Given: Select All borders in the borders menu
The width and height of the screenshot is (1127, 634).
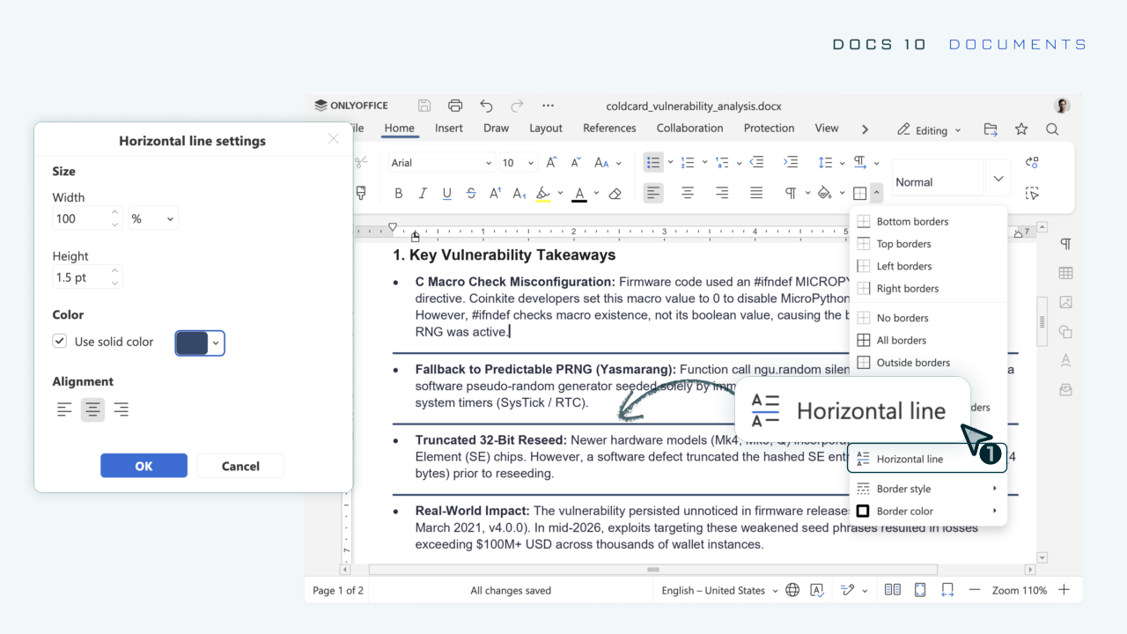Looking at the screenshot, I should (928, 340).
